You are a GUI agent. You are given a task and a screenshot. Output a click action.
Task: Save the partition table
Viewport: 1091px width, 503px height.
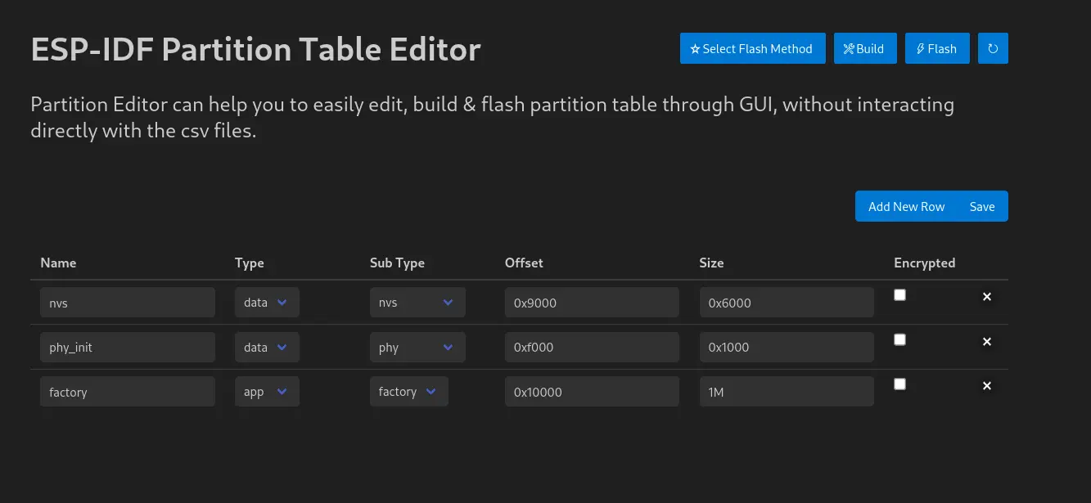pos(982,206)
